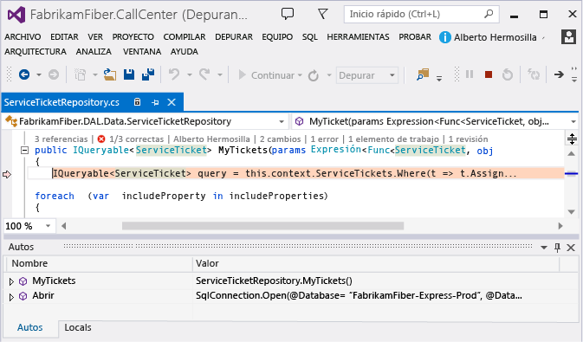Click the Open File folder icon
583x342 pixels.
click(x=110, y=74)
